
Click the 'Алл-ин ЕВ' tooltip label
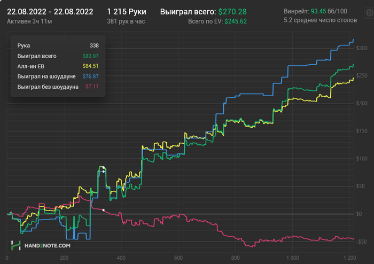pyautogui.click(x=31, y=66)
